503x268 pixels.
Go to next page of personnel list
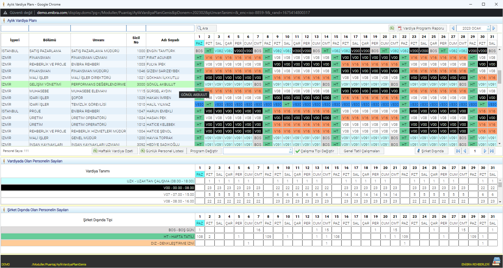tap(485, 151)
